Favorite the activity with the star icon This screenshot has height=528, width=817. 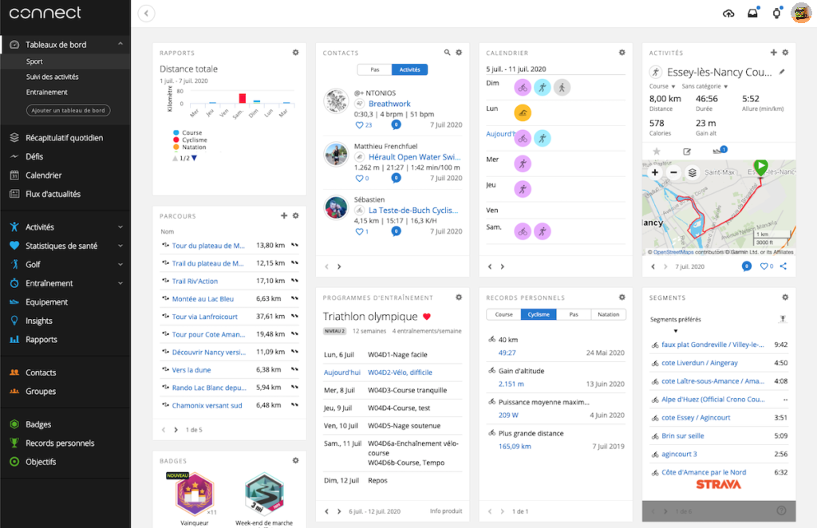[x=657, y=151]
